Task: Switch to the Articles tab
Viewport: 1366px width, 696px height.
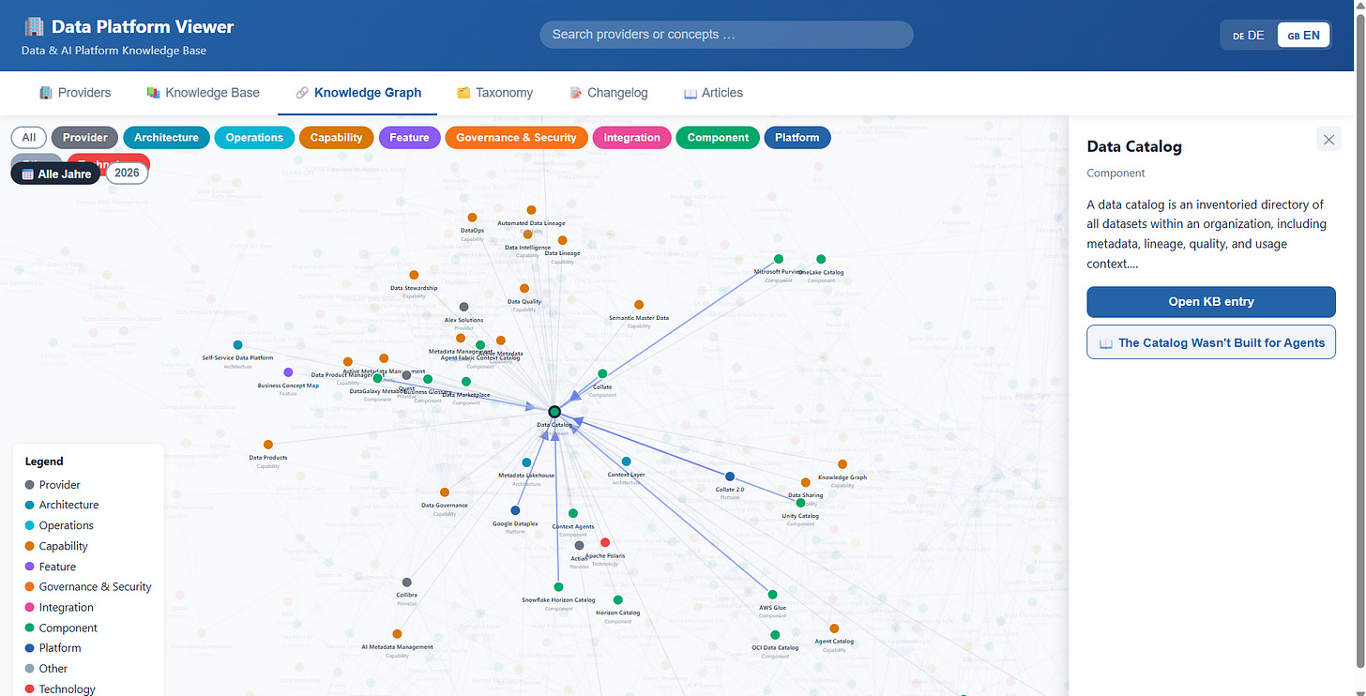Action: tap(713, 93)
